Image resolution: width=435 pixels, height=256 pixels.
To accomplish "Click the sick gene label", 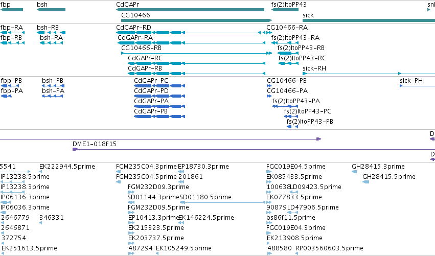I will click(308, 15).
